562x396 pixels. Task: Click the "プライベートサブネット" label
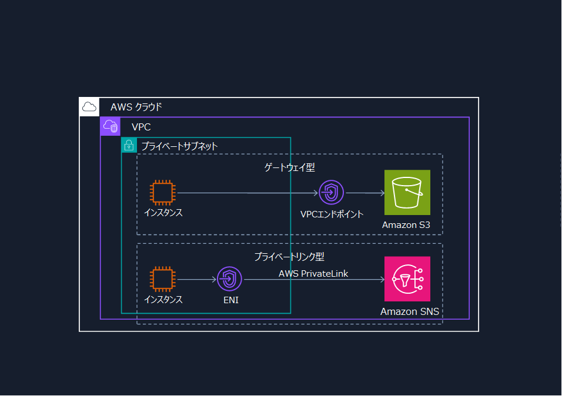coord(179,146)
